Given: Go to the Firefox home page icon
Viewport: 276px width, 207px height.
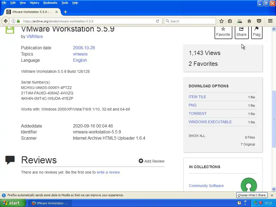Looking at the screenshot, I should pos(249,21).
